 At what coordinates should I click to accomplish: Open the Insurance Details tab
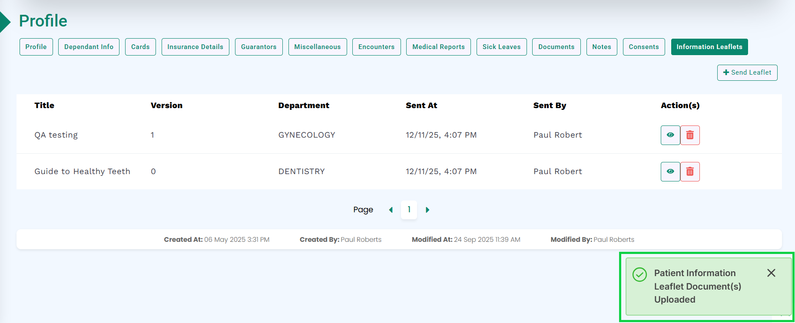click(x=195, y=47)
